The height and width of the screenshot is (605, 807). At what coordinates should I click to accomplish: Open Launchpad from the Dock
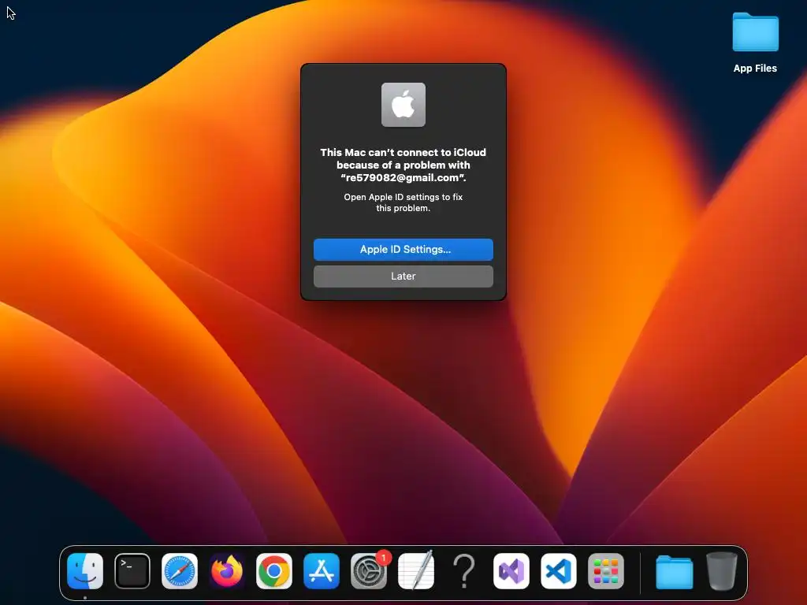pyautogui.click(x=606, y=571)
